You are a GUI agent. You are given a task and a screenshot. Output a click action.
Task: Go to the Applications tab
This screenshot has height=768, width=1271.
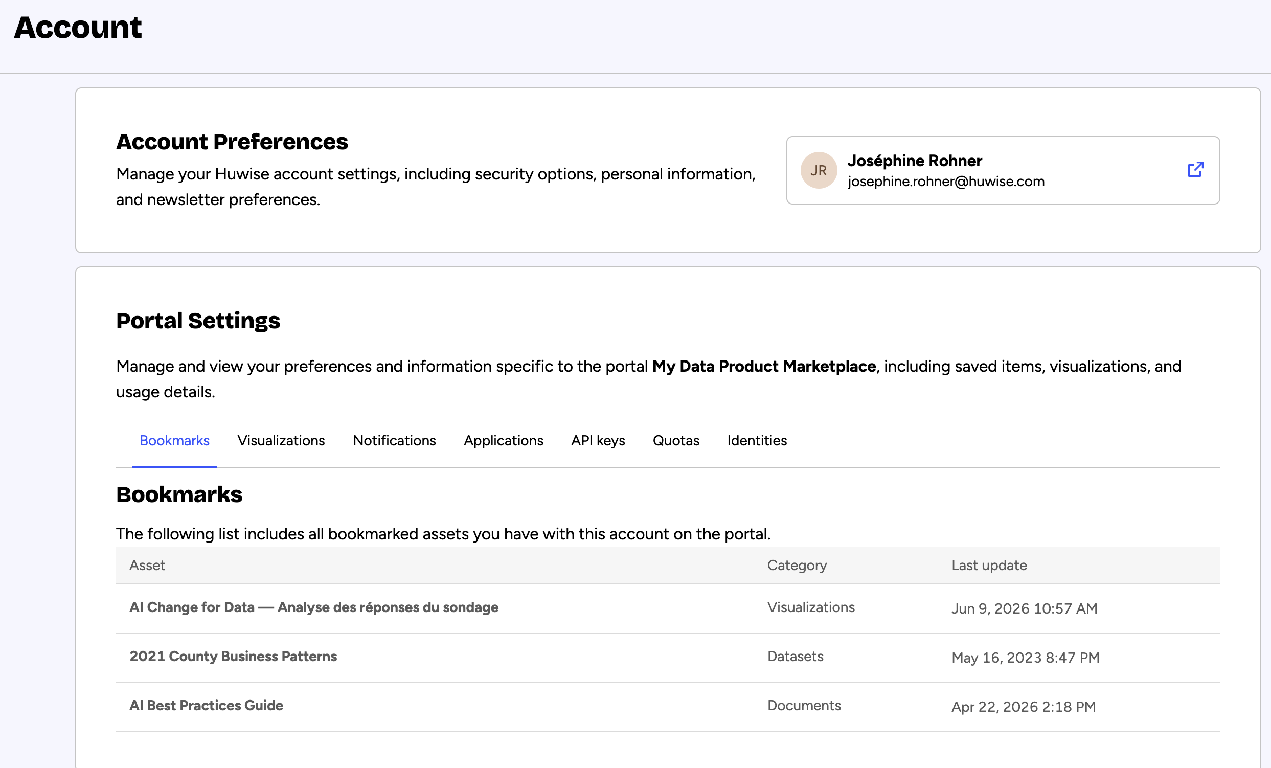pos(504,440)
